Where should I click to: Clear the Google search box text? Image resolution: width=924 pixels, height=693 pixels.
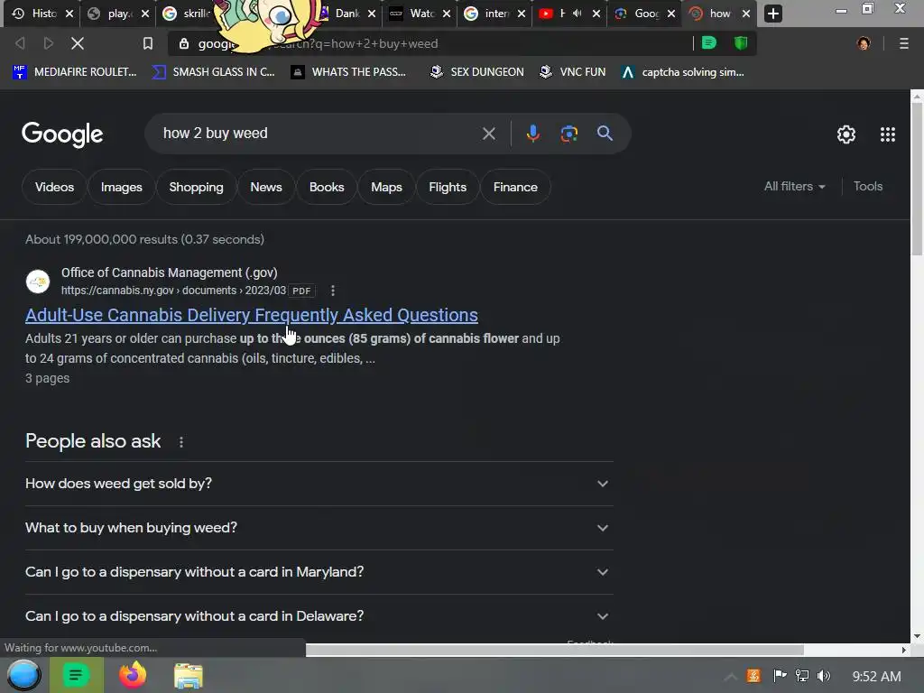pos(488,134)
